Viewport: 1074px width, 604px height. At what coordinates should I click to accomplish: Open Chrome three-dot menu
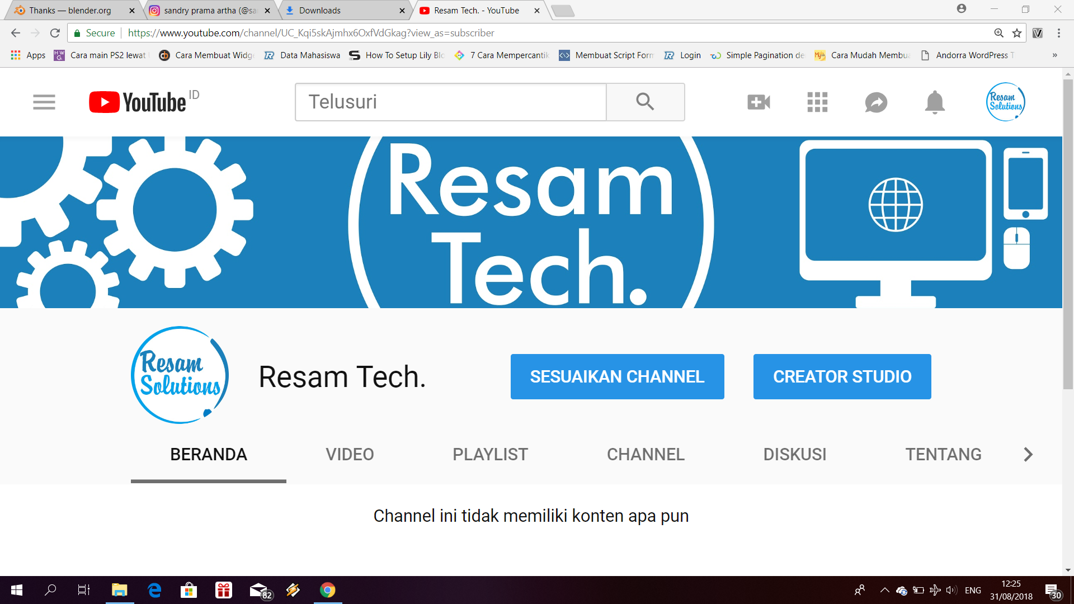(1059, 33)
